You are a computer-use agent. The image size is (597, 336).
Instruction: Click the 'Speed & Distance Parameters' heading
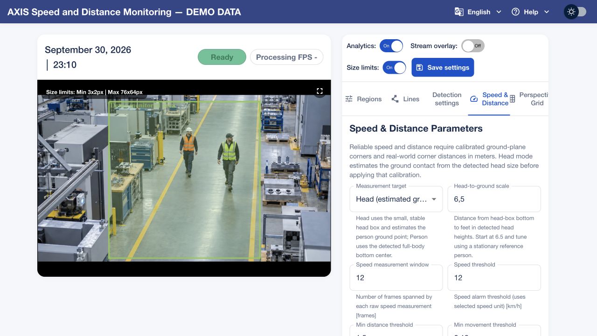[416, 128]
